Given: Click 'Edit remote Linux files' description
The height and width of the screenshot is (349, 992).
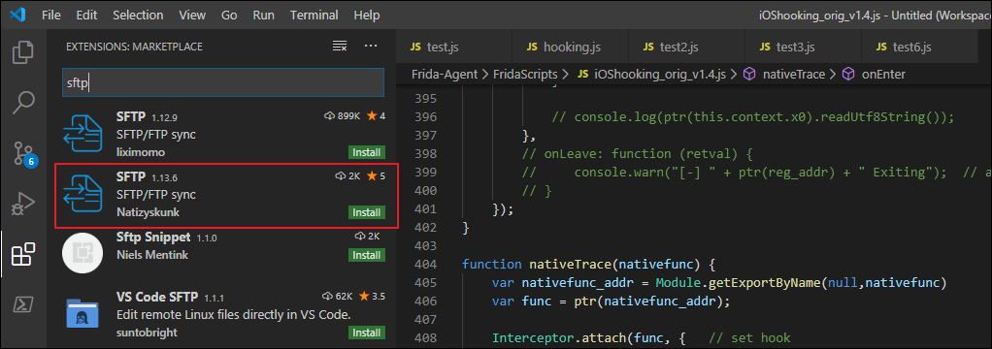Looking at the screenshot, I should pos(234,314).
